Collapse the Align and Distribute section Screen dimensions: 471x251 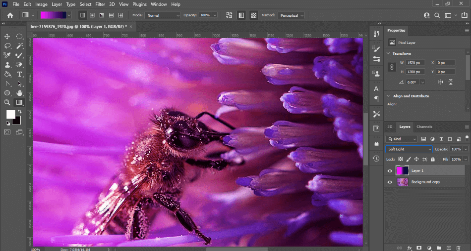388,96
